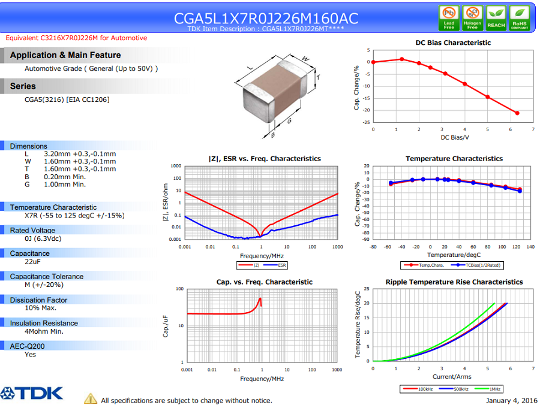Click the Automotive Grade General description
Image resolution: width=540 pixels, height=405 pixels.
[91, 68]
